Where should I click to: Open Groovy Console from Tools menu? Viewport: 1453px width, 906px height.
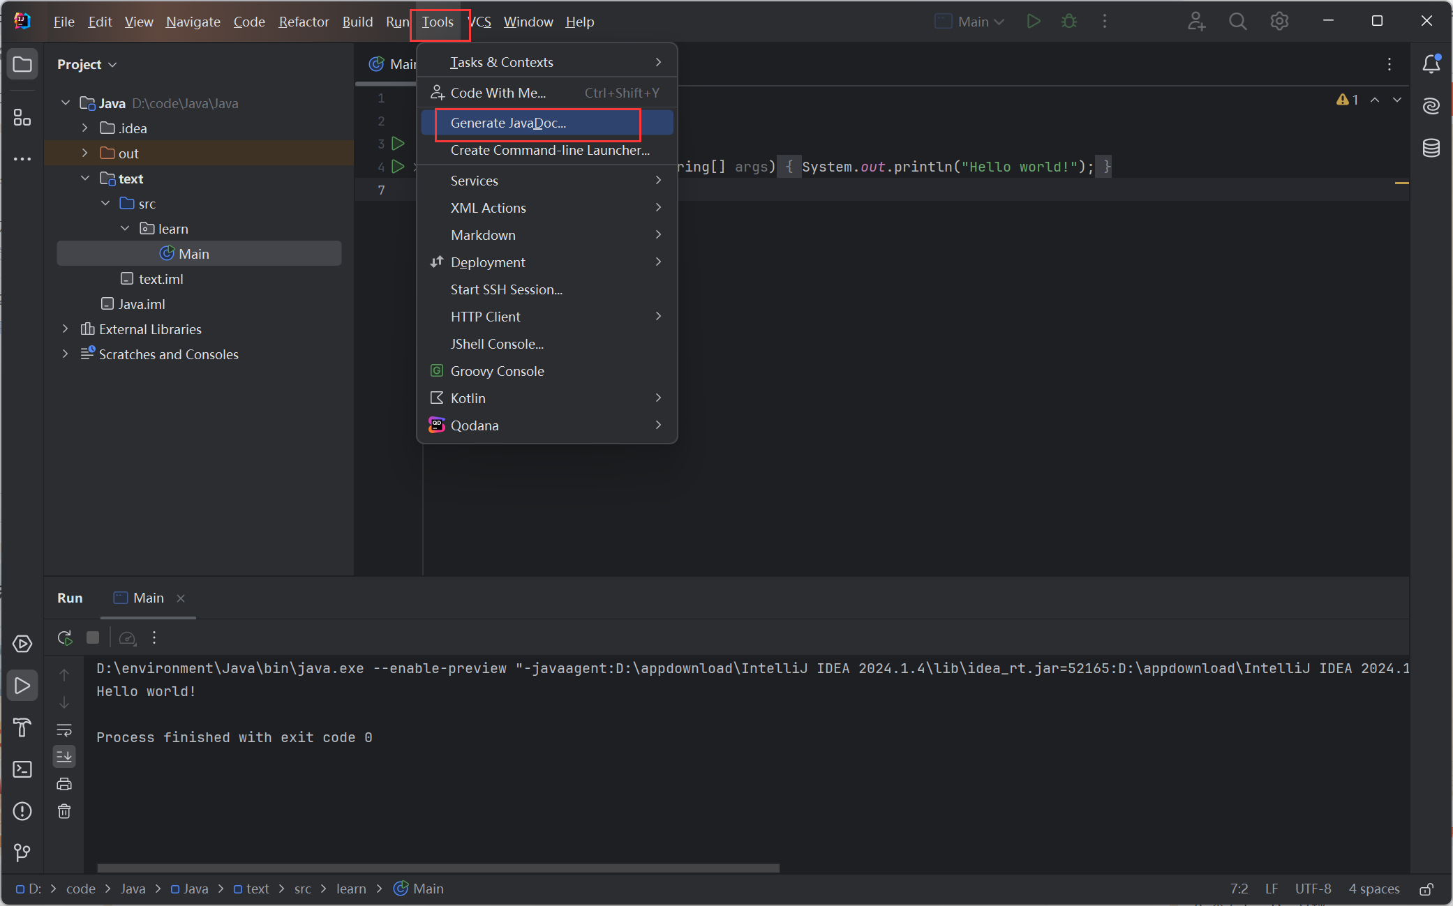click(546, 371)
